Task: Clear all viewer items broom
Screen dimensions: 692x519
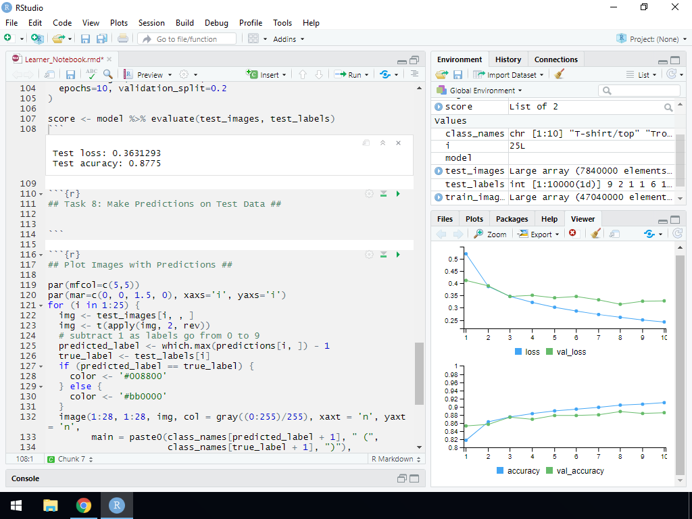Action: 595,233
